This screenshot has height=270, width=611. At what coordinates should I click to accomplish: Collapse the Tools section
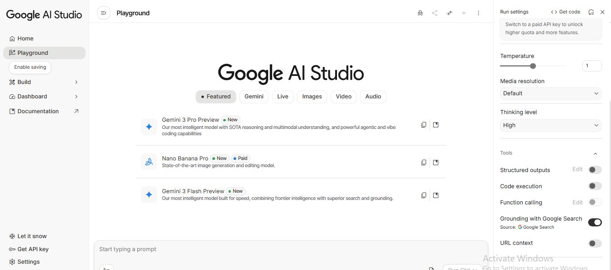[x=595, y=154]
